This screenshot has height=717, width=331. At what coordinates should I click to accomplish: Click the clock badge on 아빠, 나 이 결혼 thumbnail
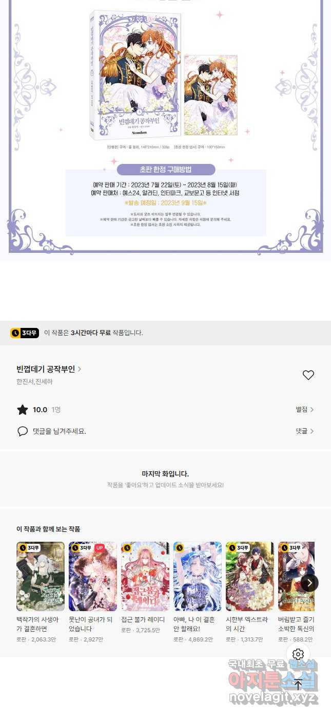point(180,547)
